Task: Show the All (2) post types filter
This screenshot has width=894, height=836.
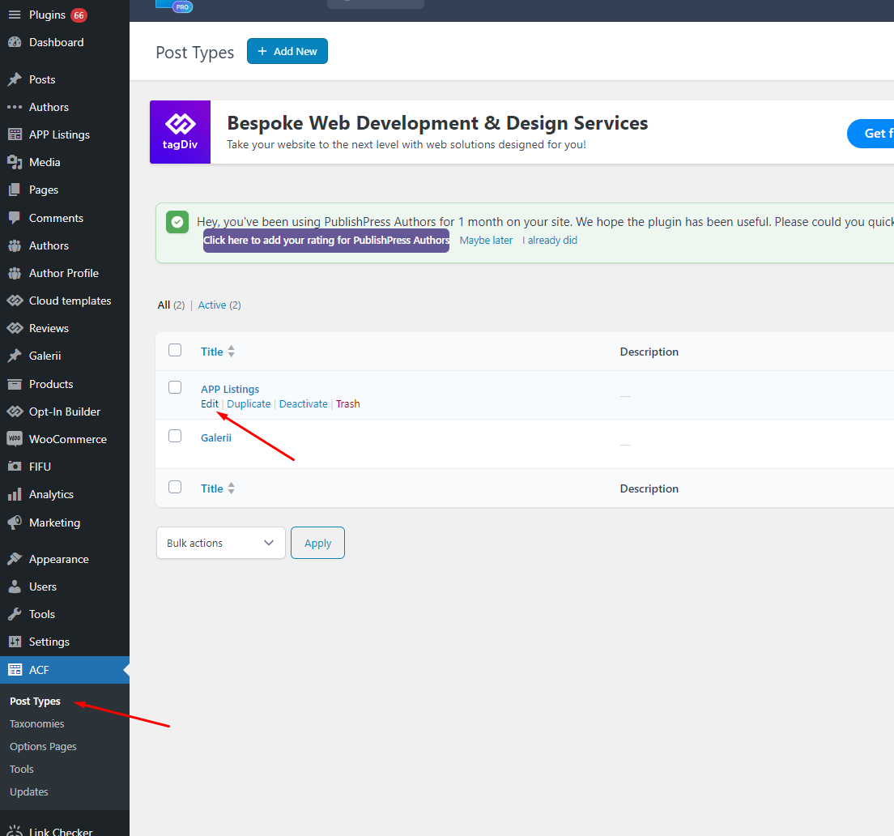Action: pos(171,305)
